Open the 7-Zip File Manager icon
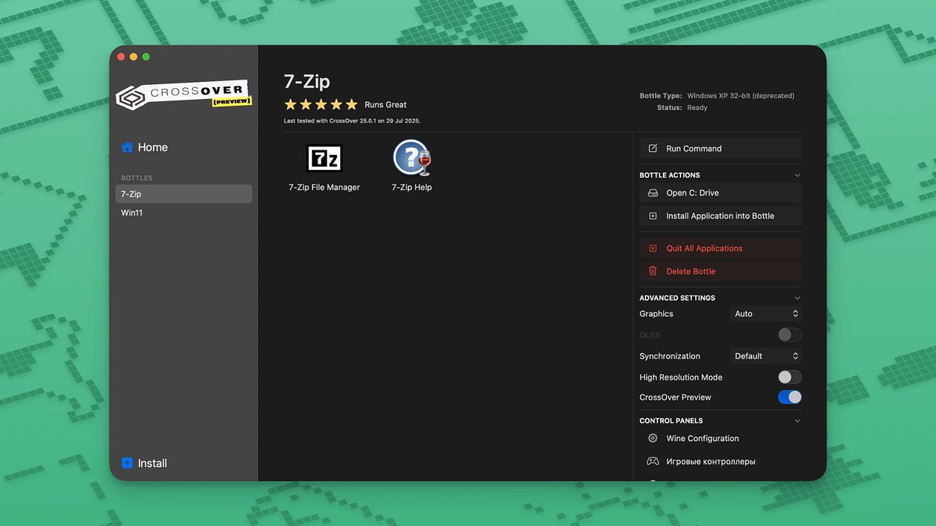 point(324,158)
